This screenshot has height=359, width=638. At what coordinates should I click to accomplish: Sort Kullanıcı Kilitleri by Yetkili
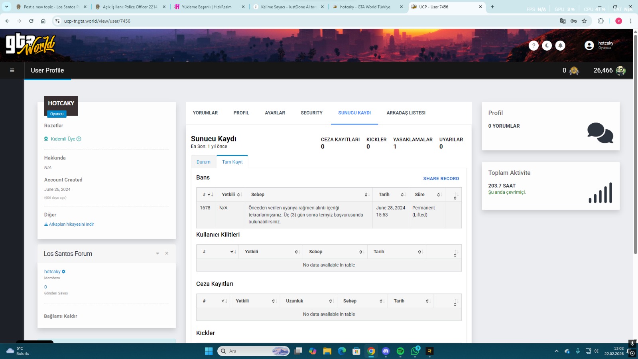271,252
